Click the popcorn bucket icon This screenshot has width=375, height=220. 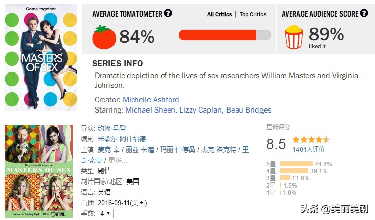294,37
